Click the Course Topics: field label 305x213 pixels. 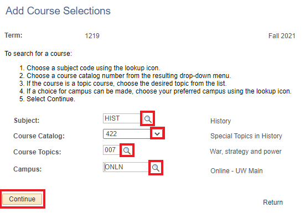(37, 152)
